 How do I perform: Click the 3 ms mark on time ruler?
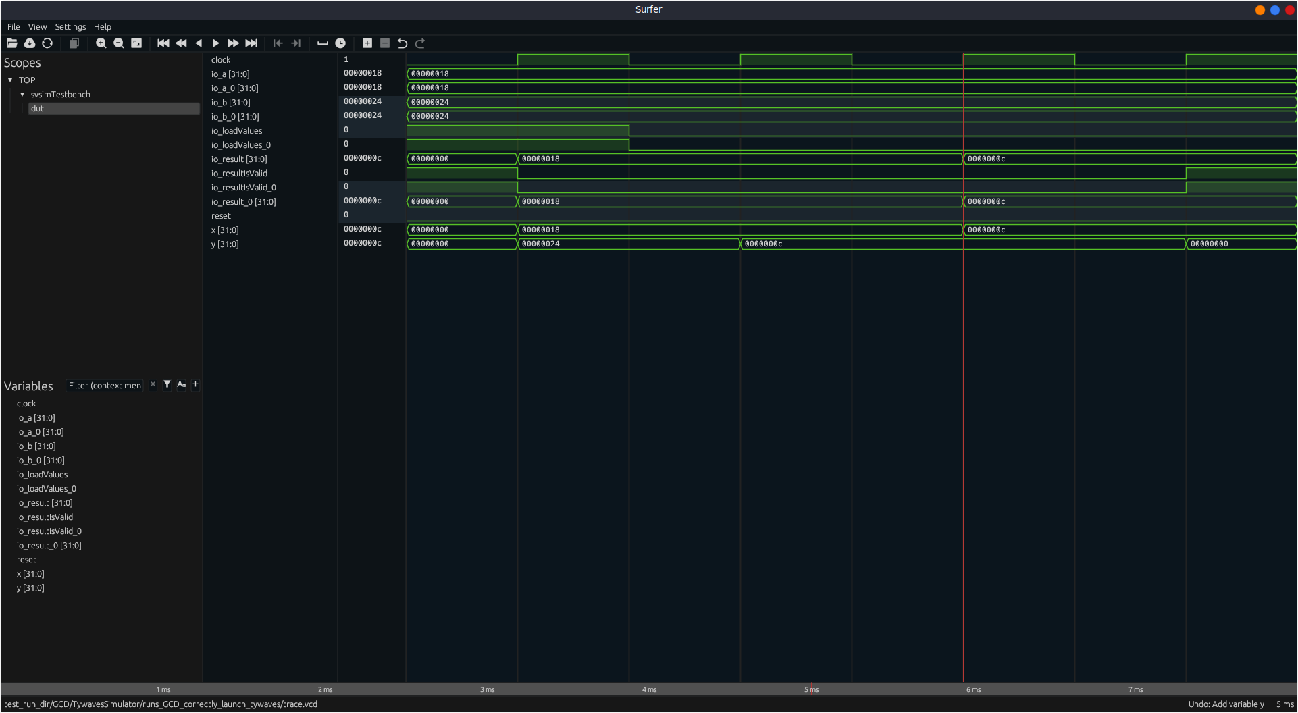(488, 689)
